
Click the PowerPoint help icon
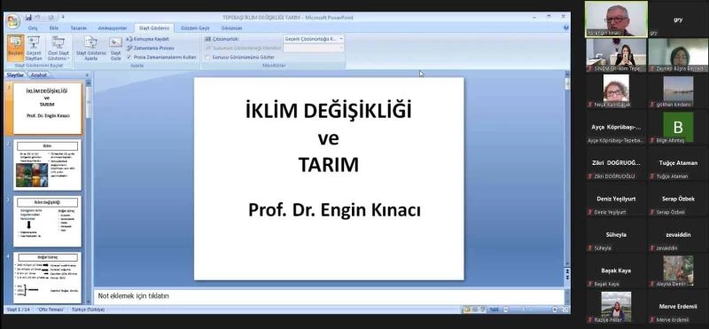[566, 27]
